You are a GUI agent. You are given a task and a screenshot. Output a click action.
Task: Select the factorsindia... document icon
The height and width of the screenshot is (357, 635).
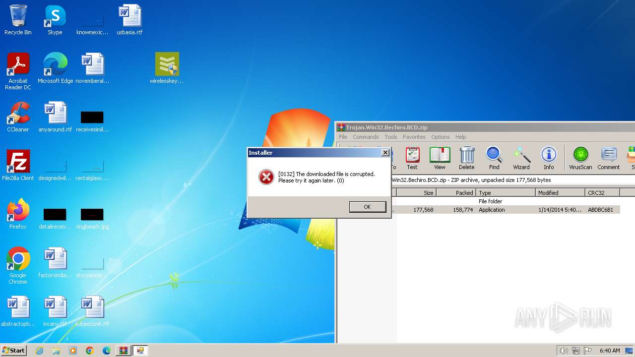pyautogui.click(x=55, y=263)
